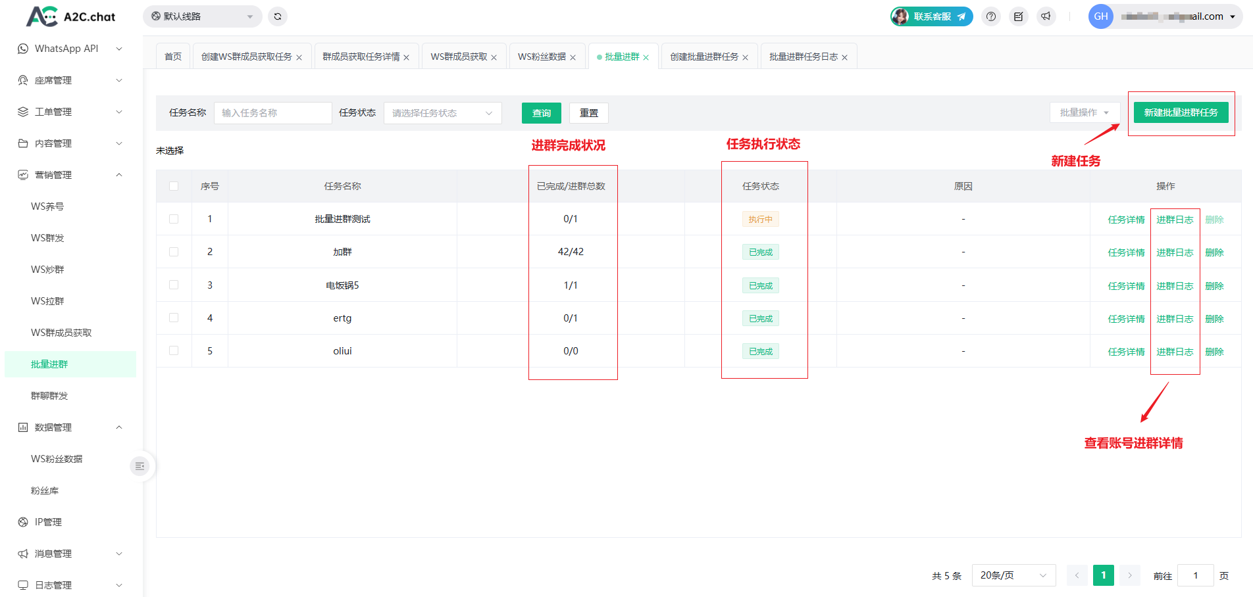Toggle the select-all checkbox in table header

click(x=174, y=186)
